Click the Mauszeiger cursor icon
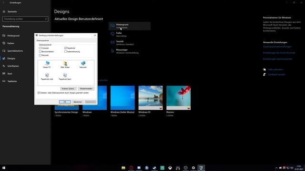Image resolution: width=305 pixels, height=171 pixels. 112,51
